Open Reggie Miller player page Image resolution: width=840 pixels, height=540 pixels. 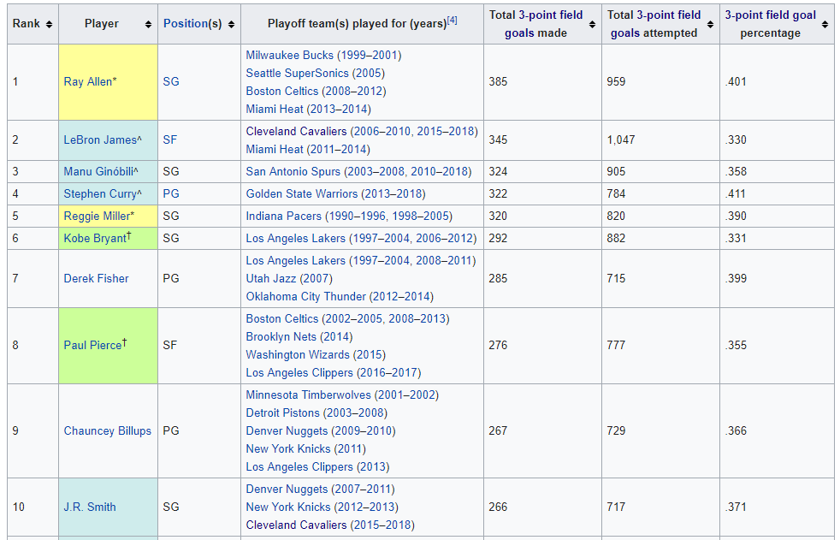click(x=97, y=216)
